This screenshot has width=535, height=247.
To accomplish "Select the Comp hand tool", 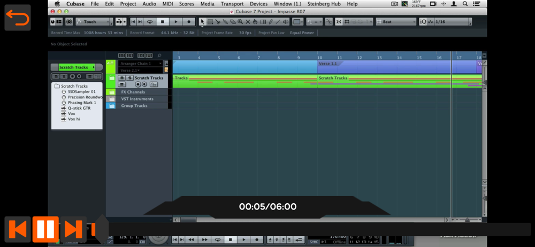I will (256, 21).
